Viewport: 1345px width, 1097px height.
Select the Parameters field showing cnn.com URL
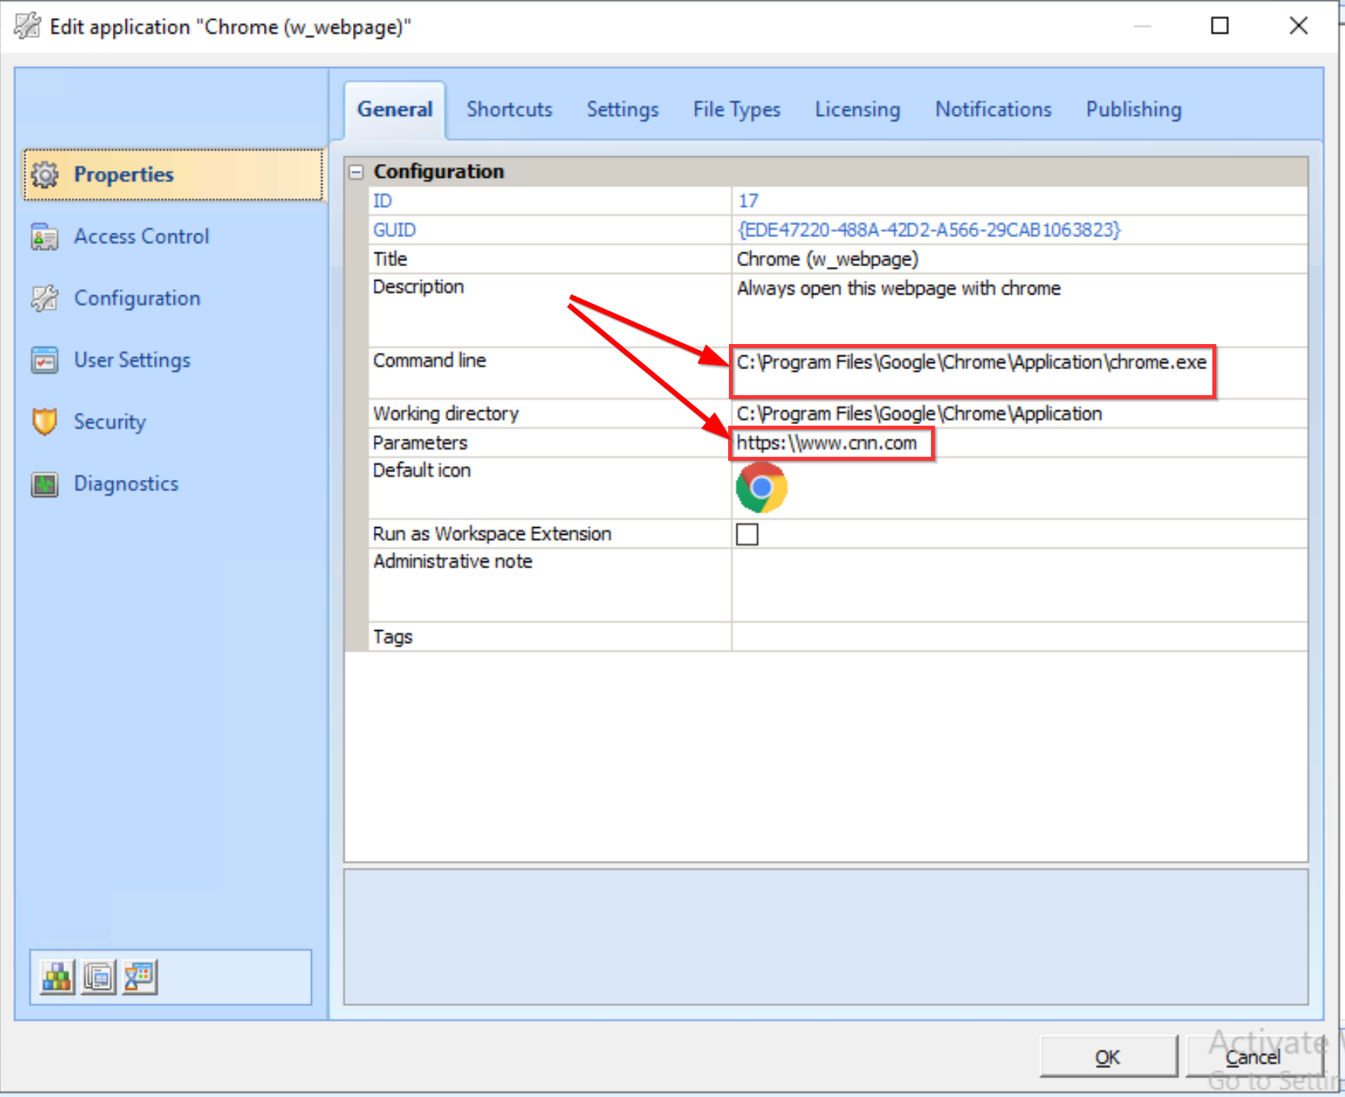coord(830,442)
